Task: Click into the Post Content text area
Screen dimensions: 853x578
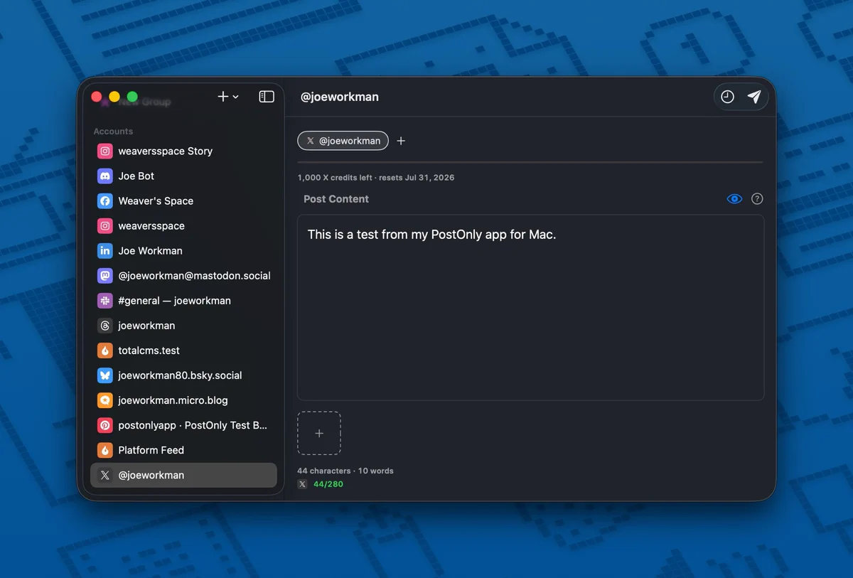Action: click(x=530, y=308)
